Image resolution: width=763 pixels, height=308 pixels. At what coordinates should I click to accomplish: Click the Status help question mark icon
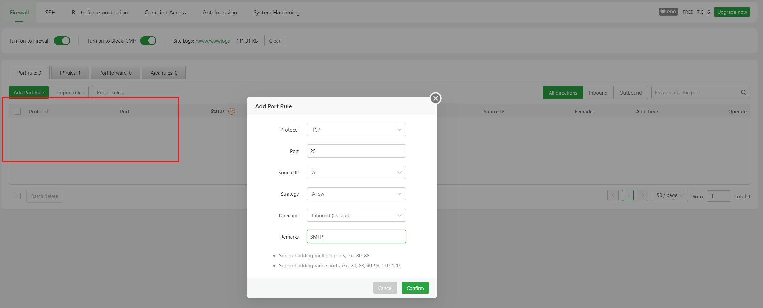coord(232,111)
